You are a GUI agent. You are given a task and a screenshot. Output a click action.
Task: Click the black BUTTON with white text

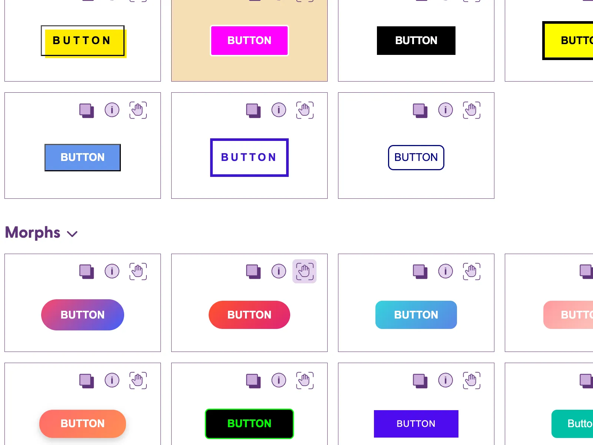(x=416, y=40)
